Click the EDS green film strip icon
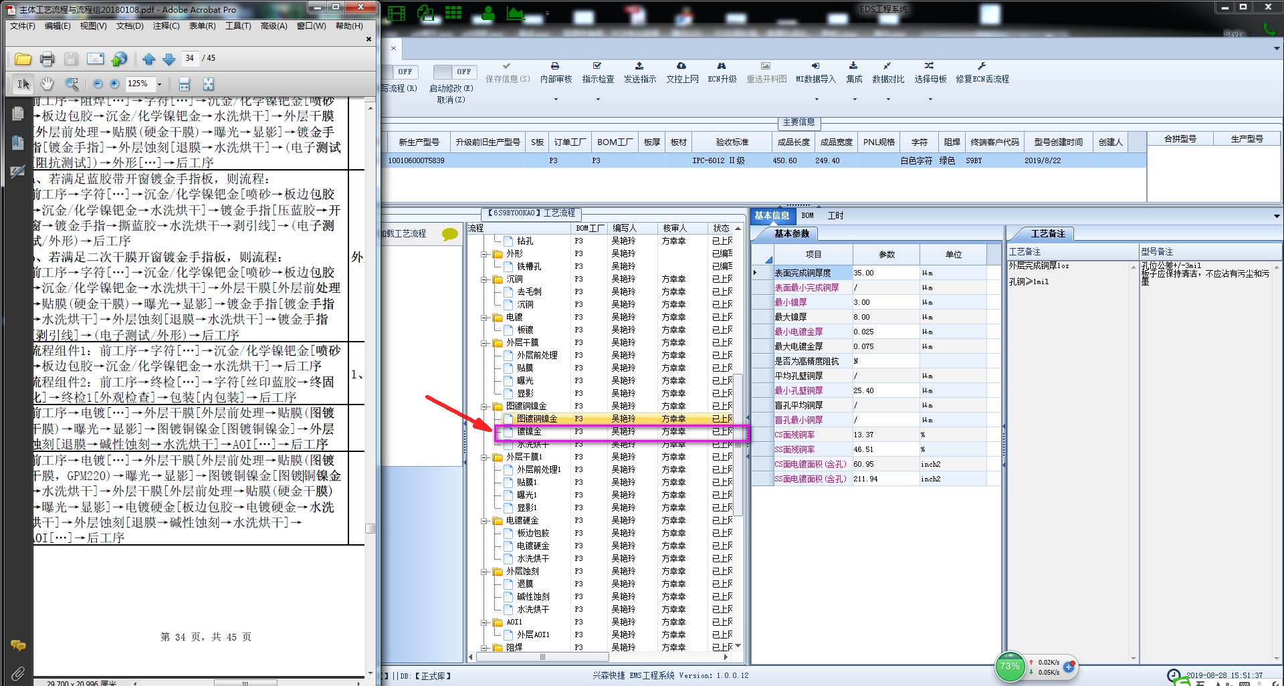Image resolution: width=1284 pixels, height=686 pixels. (397, 13)
